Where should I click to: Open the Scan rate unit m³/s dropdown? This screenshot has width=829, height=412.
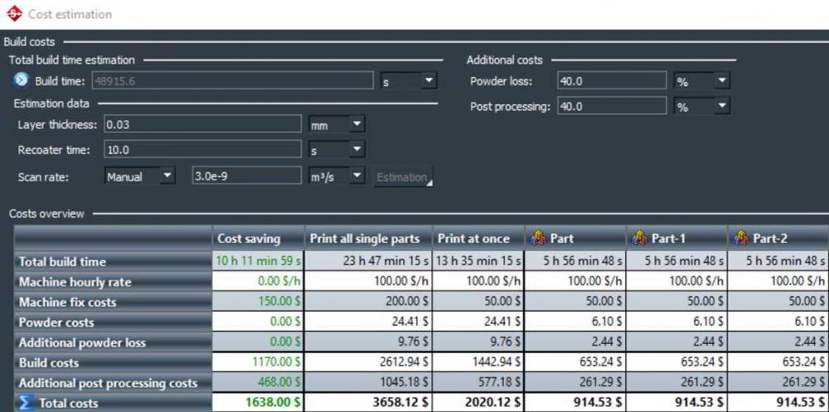pos(356,176)
